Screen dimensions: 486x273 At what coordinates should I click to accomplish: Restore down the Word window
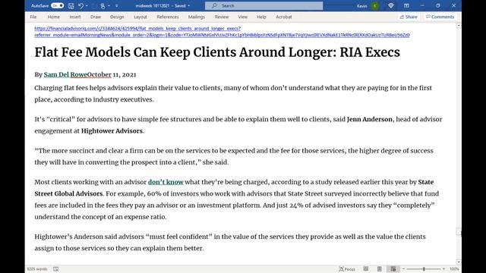(438, 5)
